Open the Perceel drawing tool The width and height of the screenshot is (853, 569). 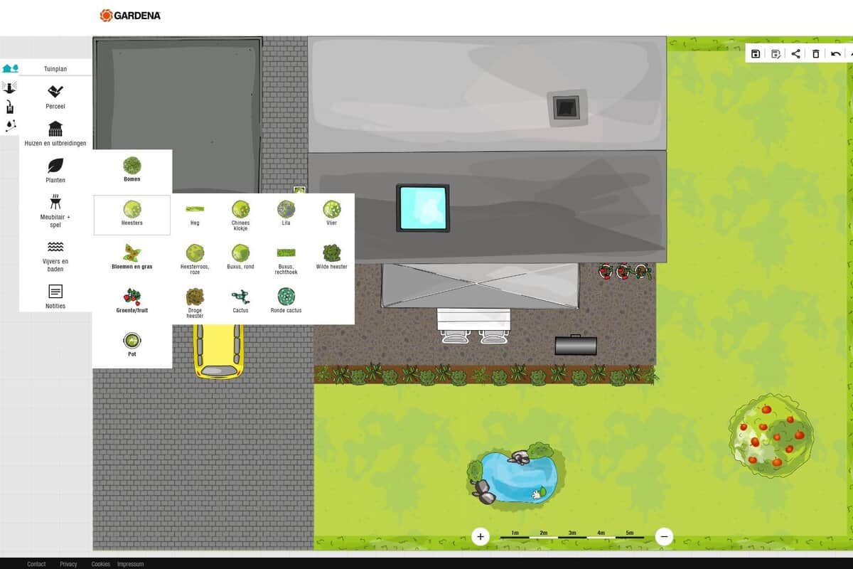tap(55, 95)
